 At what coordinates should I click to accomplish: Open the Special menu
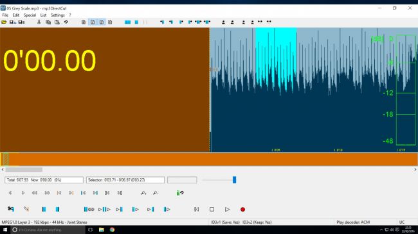[30, 15]
